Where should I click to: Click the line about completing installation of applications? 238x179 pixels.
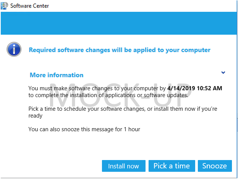(108, 95)
